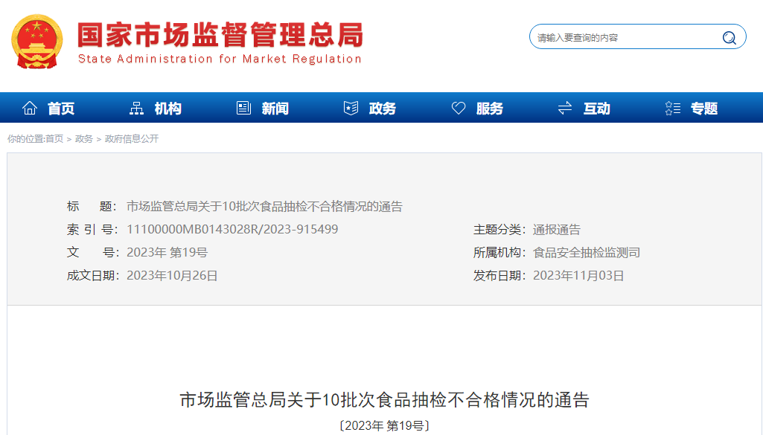Image resolution: width=763 pixels, height=435 pixels.
Task: Click the badge icon beside 政务
Action: coord(351,109)
